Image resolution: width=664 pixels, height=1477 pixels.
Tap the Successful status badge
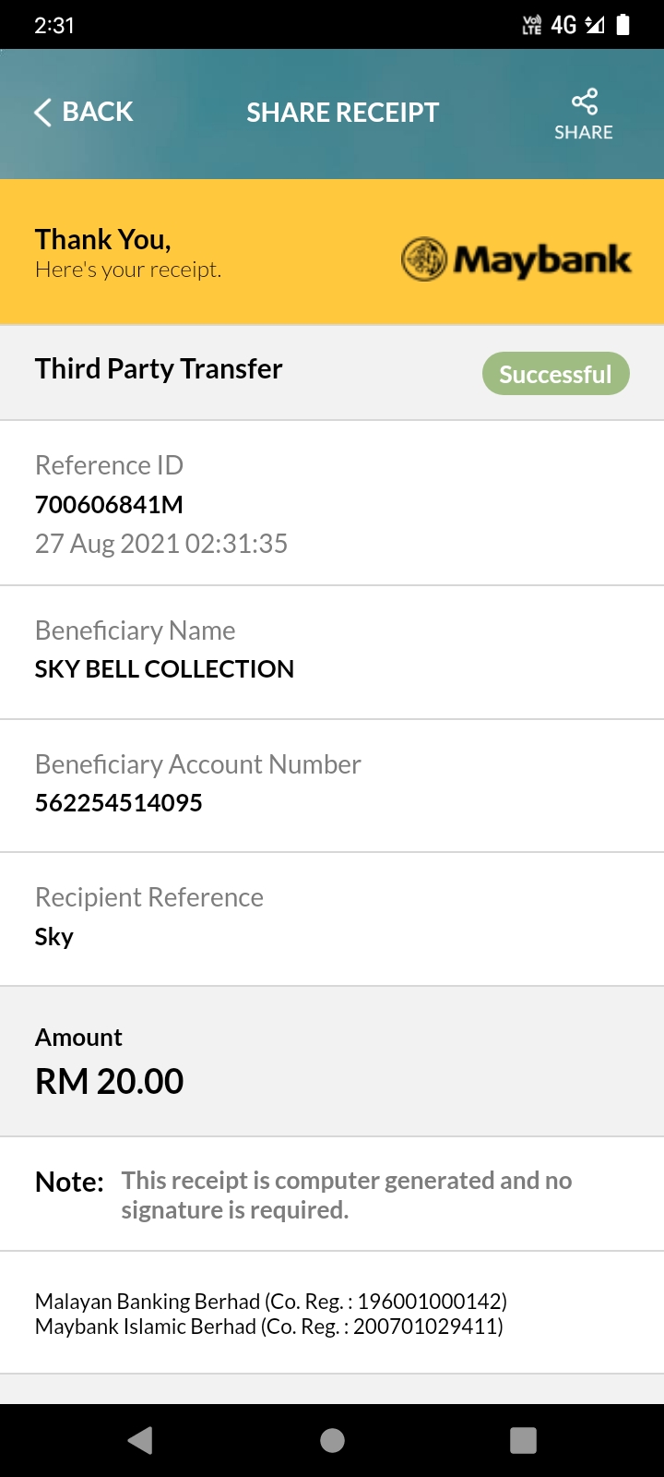556,374
